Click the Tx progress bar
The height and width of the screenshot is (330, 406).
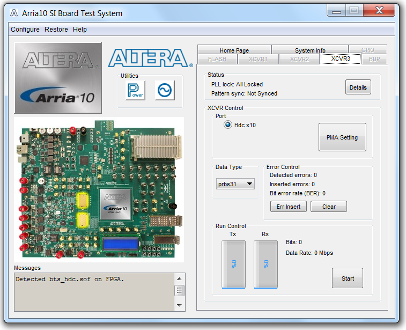pos(233,264)
